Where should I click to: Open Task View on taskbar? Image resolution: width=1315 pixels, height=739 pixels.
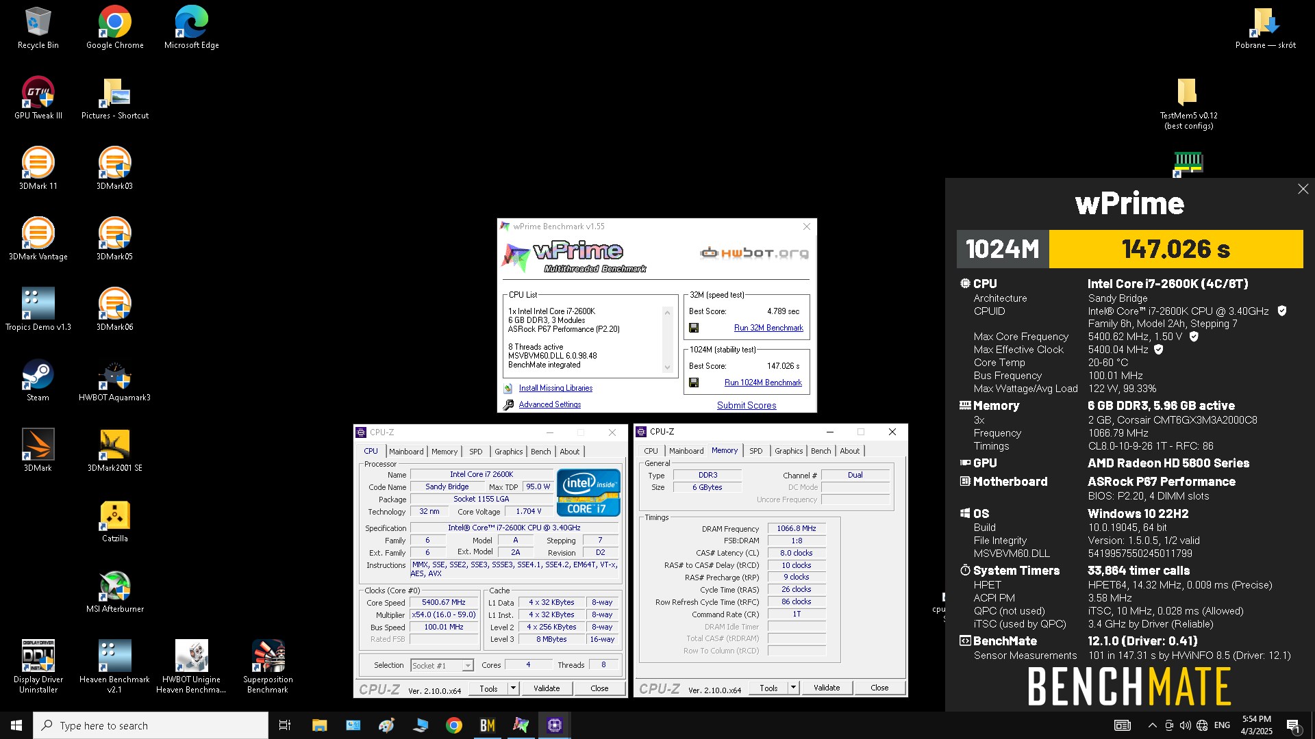coord(285,725)
